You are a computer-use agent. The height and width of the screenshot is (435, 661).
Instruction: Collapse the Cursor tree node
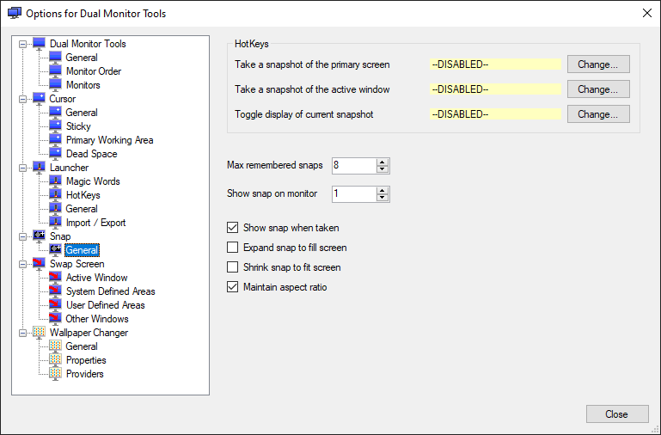(22, 99)
